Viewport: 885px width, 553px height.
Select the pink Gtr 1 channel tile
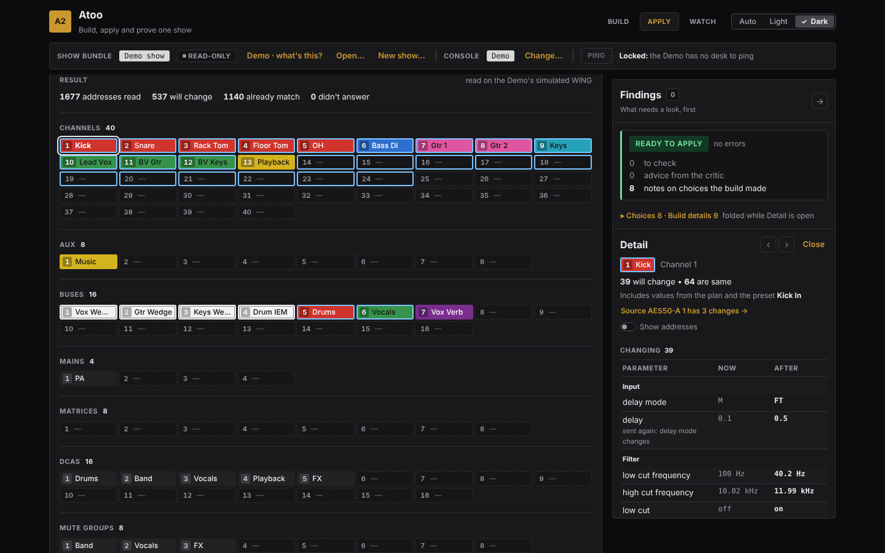click(x=444, y=146)
